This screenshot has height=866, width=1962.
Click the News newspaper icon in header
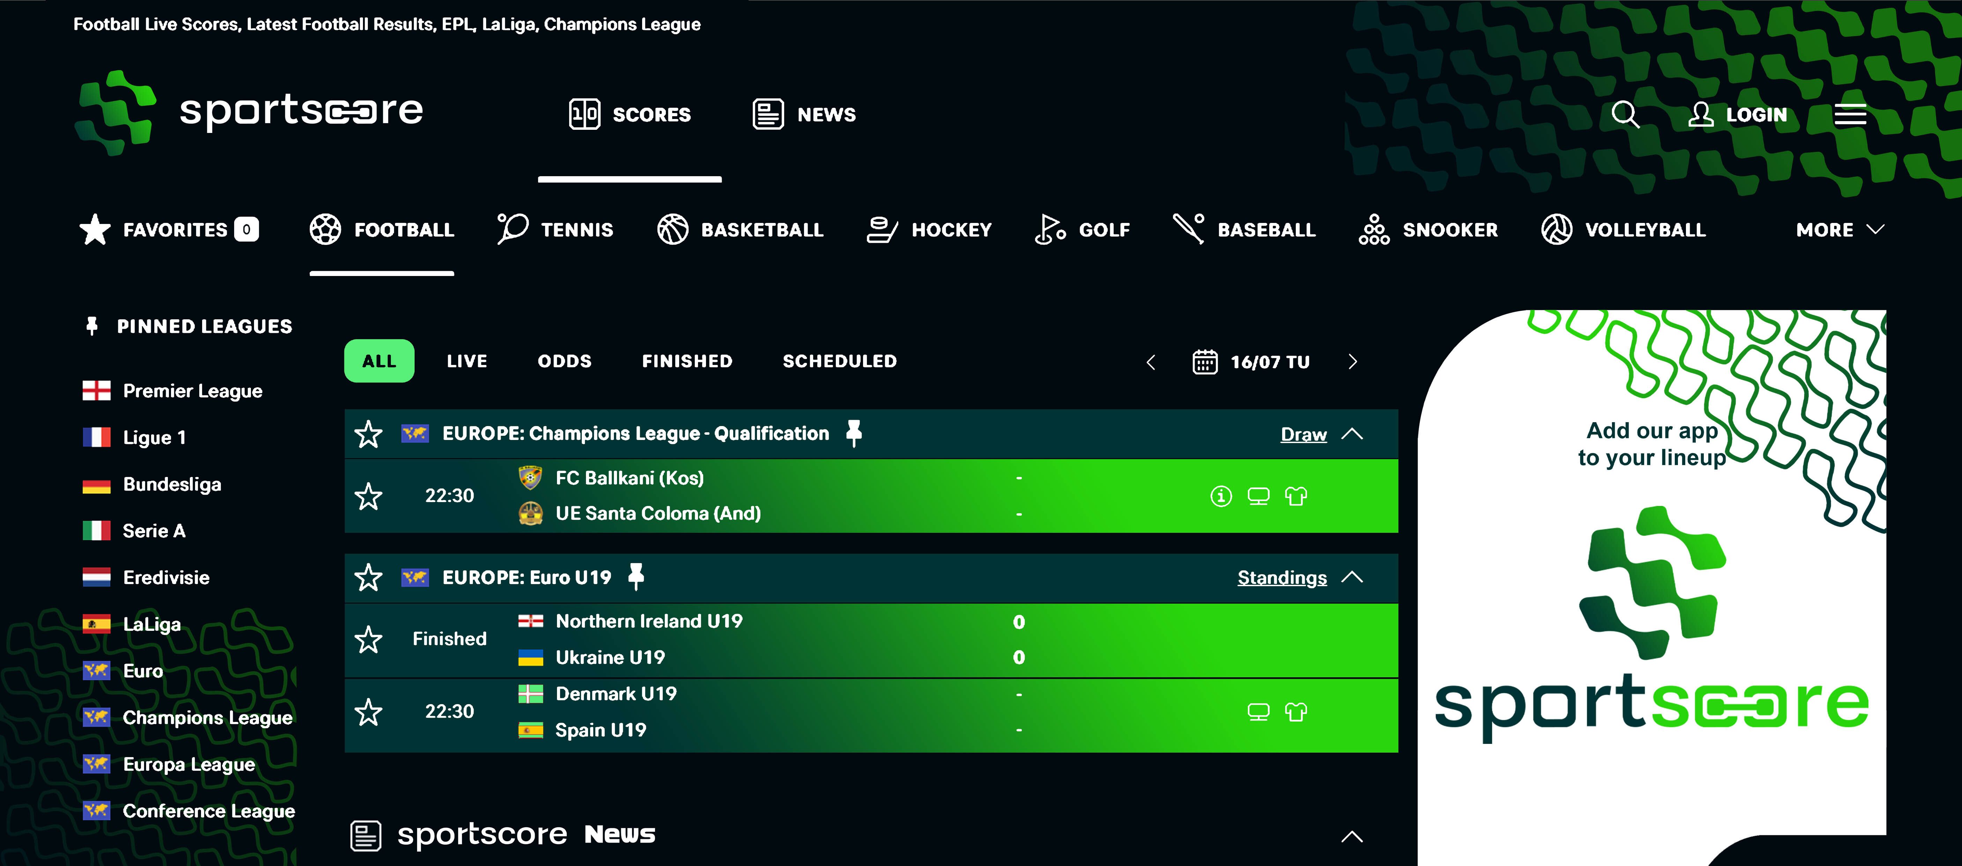[768, 114]
